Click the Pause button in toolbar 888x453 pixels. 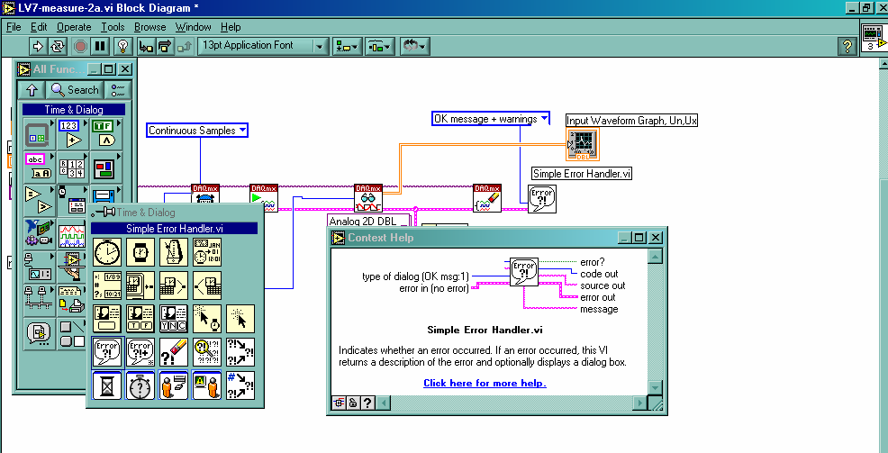[100, 46]
